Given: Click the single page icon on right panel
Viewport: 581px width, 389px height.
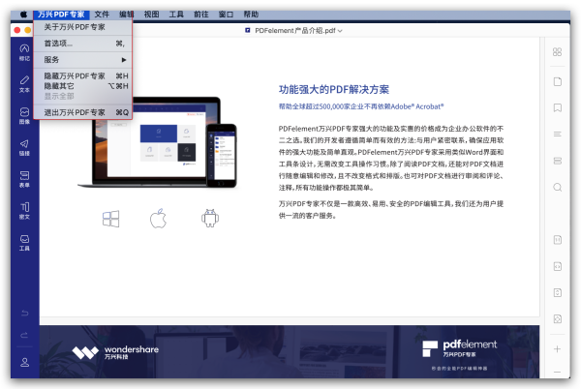Looking at the screenshot, I should [557, 81].
